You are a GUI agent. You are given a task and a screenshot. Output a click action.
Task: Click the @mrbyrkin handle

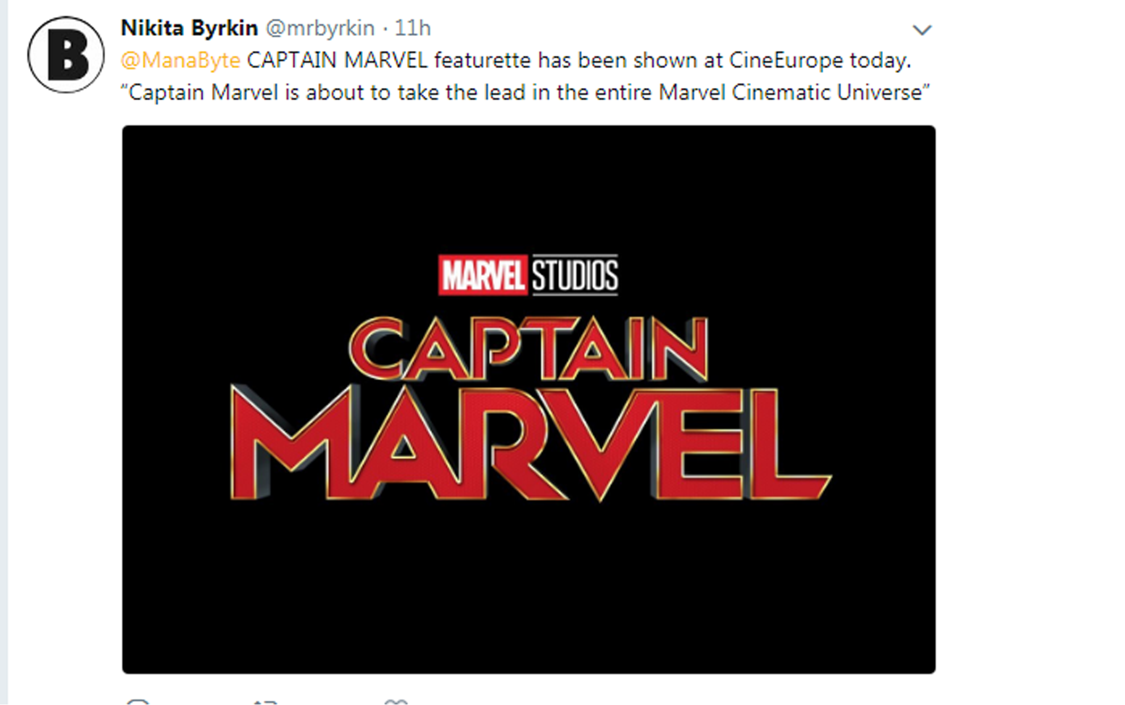320,28
